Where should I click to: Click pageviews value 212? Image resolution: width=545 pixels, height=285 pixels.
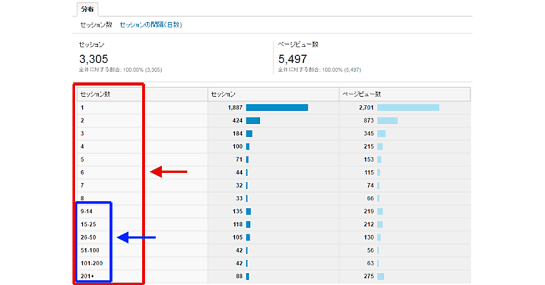click(369, 224)
